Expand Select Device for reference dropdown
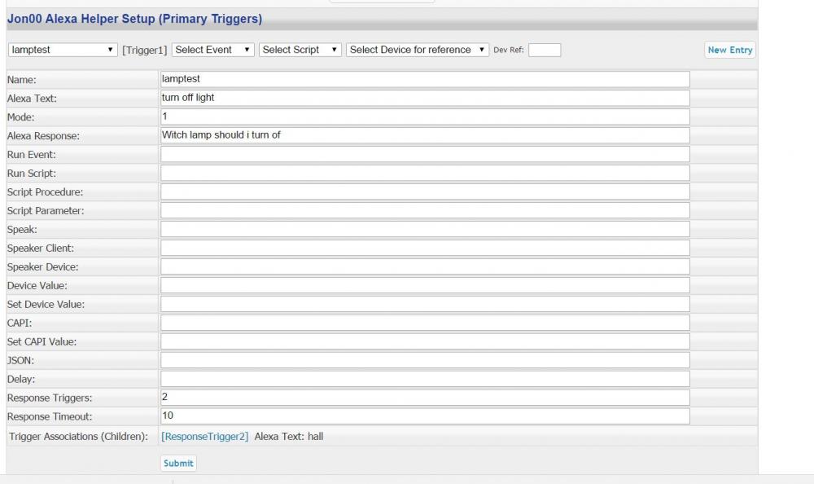 click(x=418, y=50)
